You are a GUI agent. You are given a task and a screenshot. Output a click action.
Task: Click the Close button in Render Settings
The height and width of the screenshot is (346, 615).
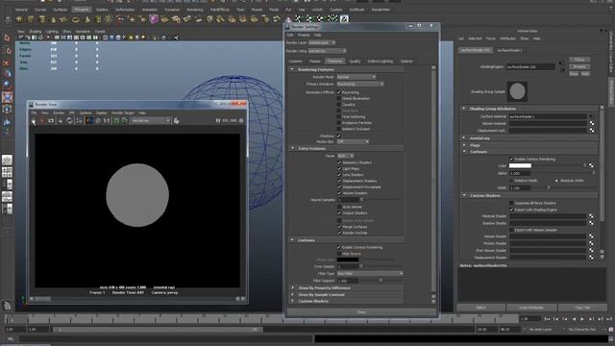click(361, 312)
